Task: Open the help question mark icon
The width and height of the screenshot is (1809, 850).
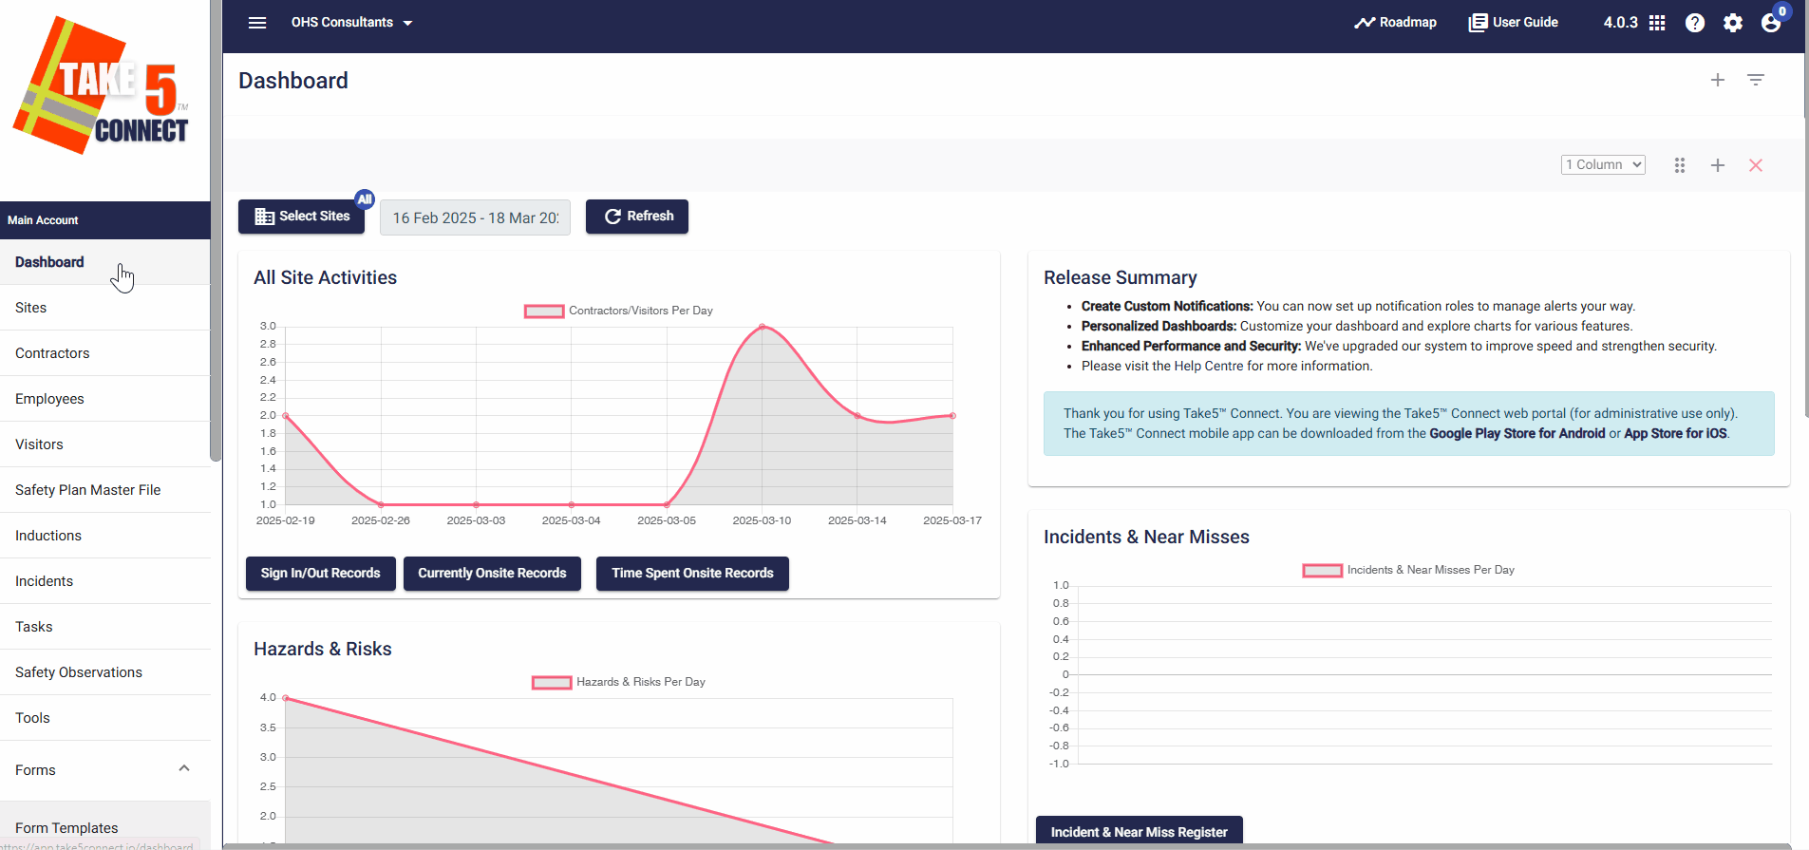Action: click(1695, 23)
